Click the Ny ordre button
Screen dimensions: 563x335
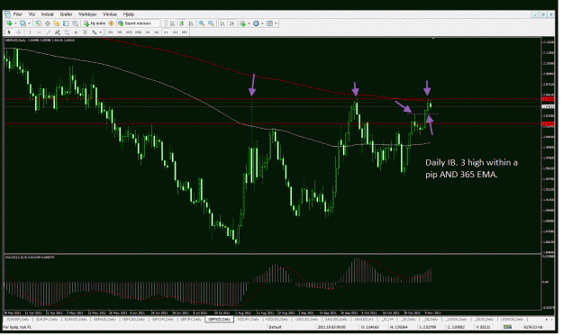point(95,23)
